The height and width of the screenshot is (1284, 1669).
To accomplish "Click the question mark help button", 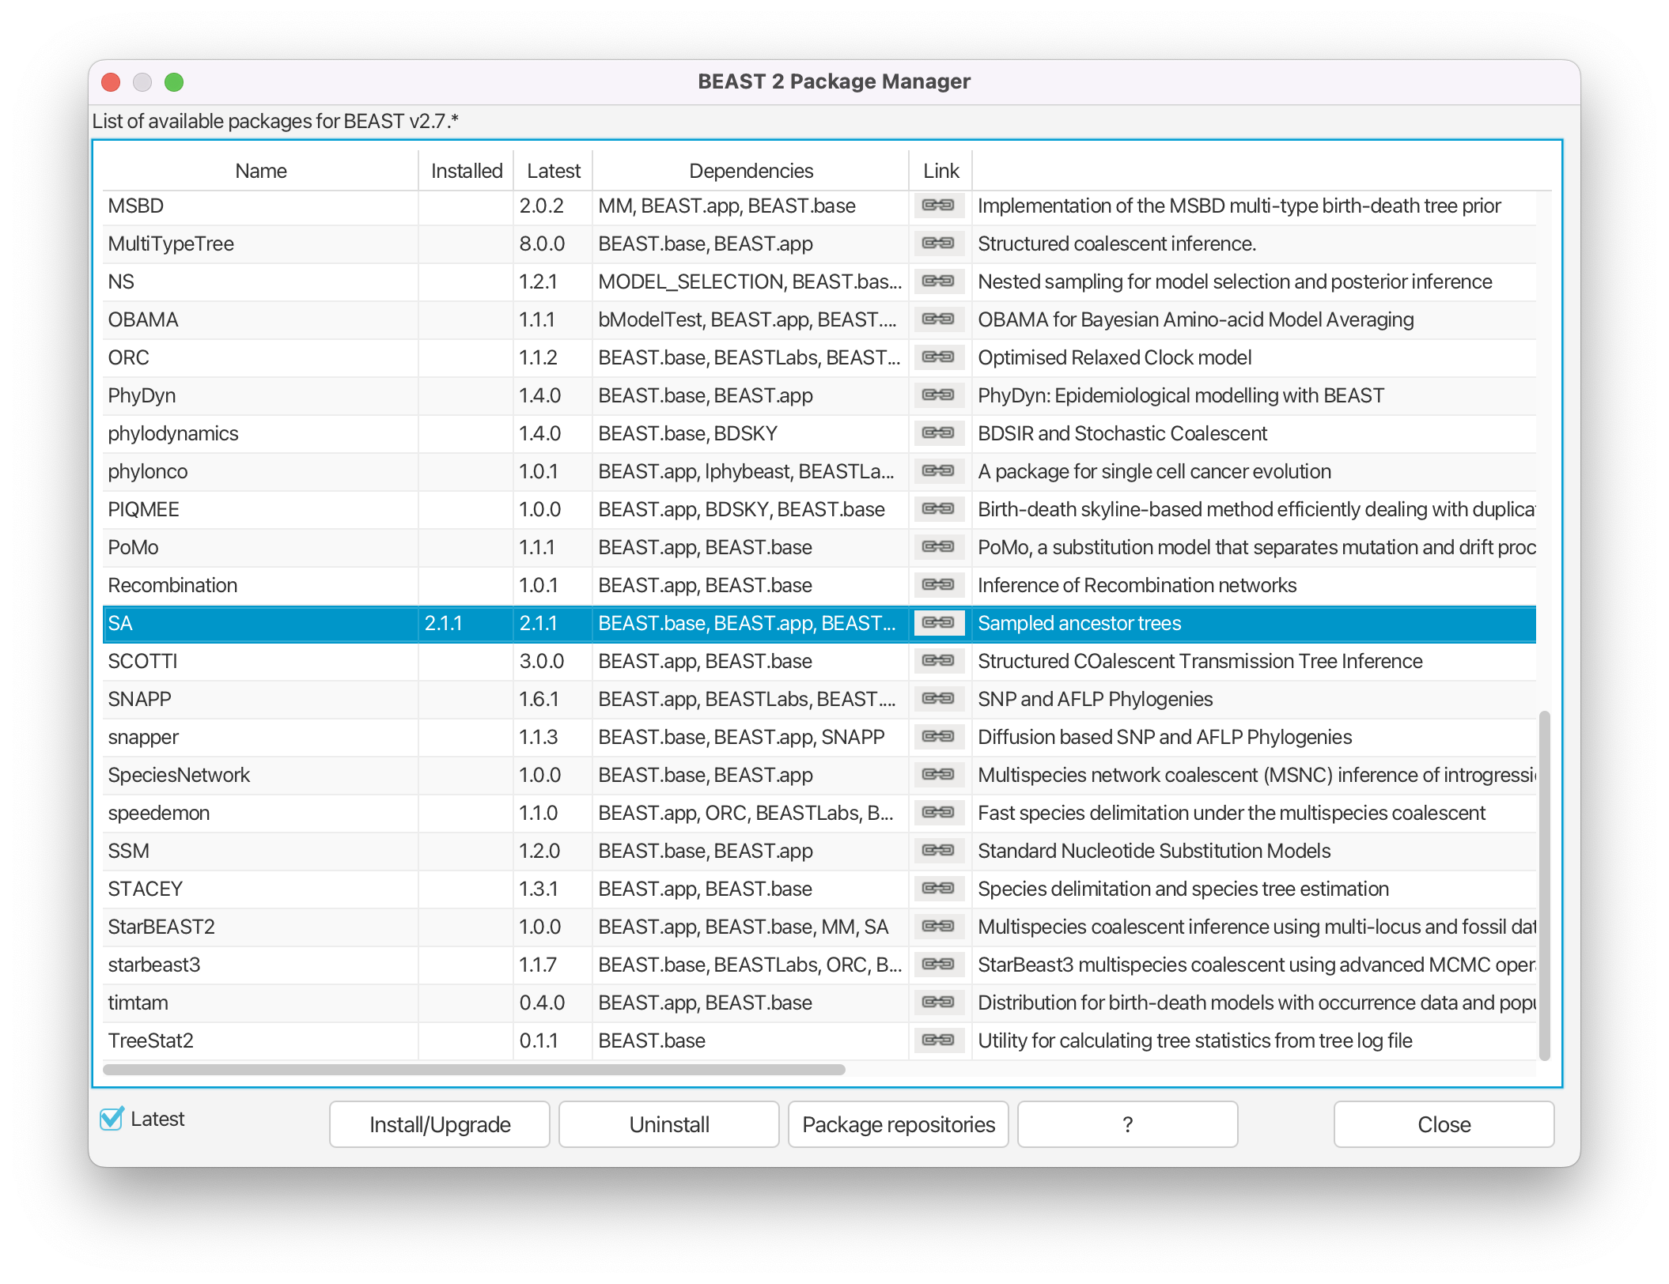I will (x=1127, y=1124).
